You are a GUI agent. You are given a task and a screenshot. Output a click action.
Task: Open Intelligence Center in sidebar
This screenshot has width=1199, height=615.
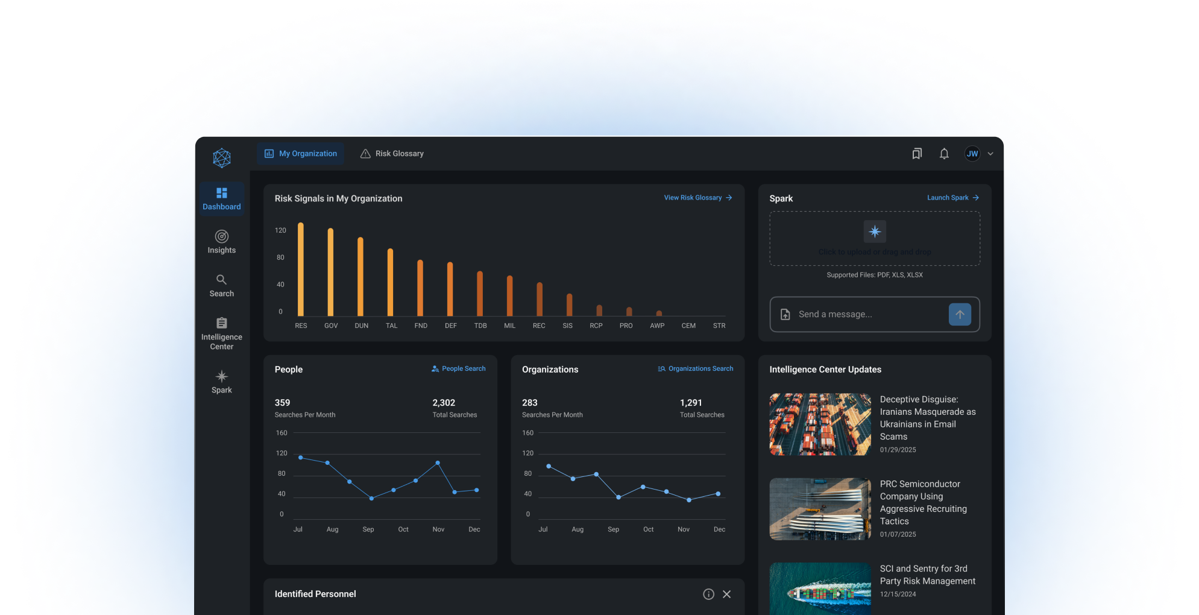[221, 333]
